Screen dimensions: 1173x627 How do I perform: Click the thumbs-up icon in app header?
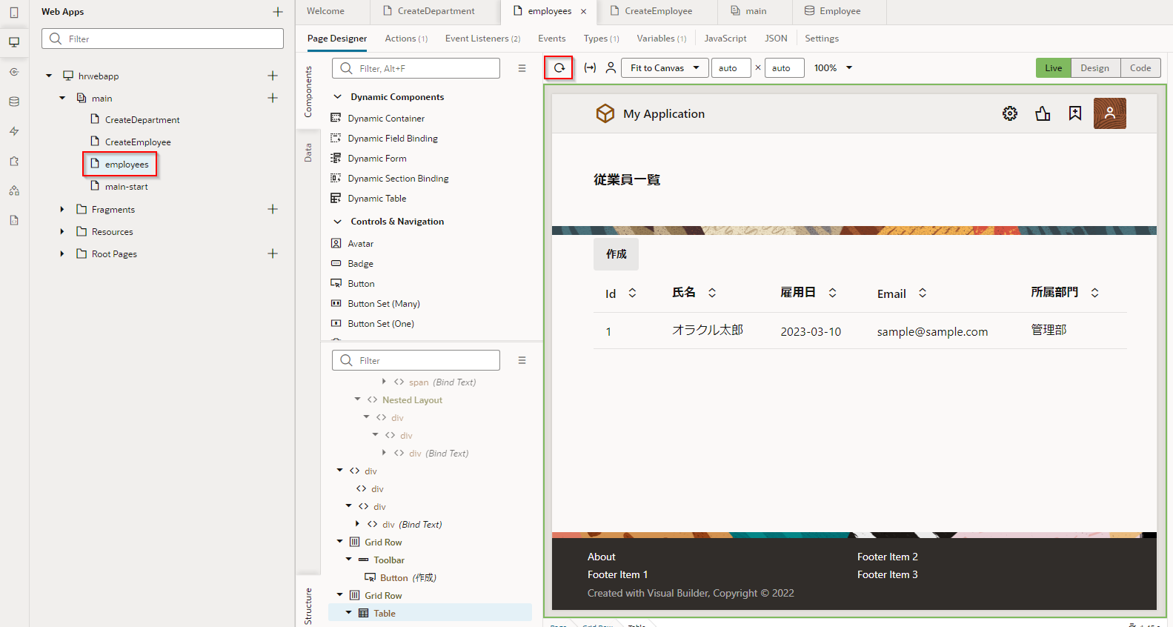coord(1043,113)
